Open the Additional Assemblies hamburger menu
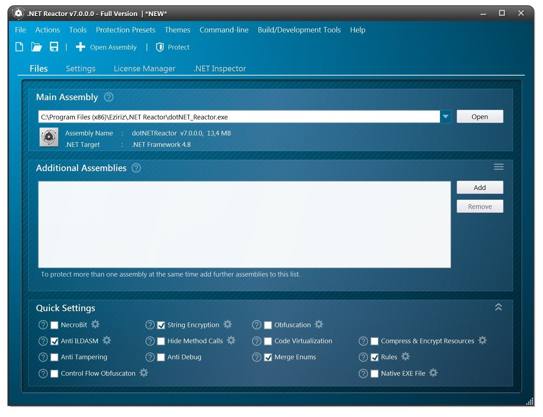 tap(499, 167)
